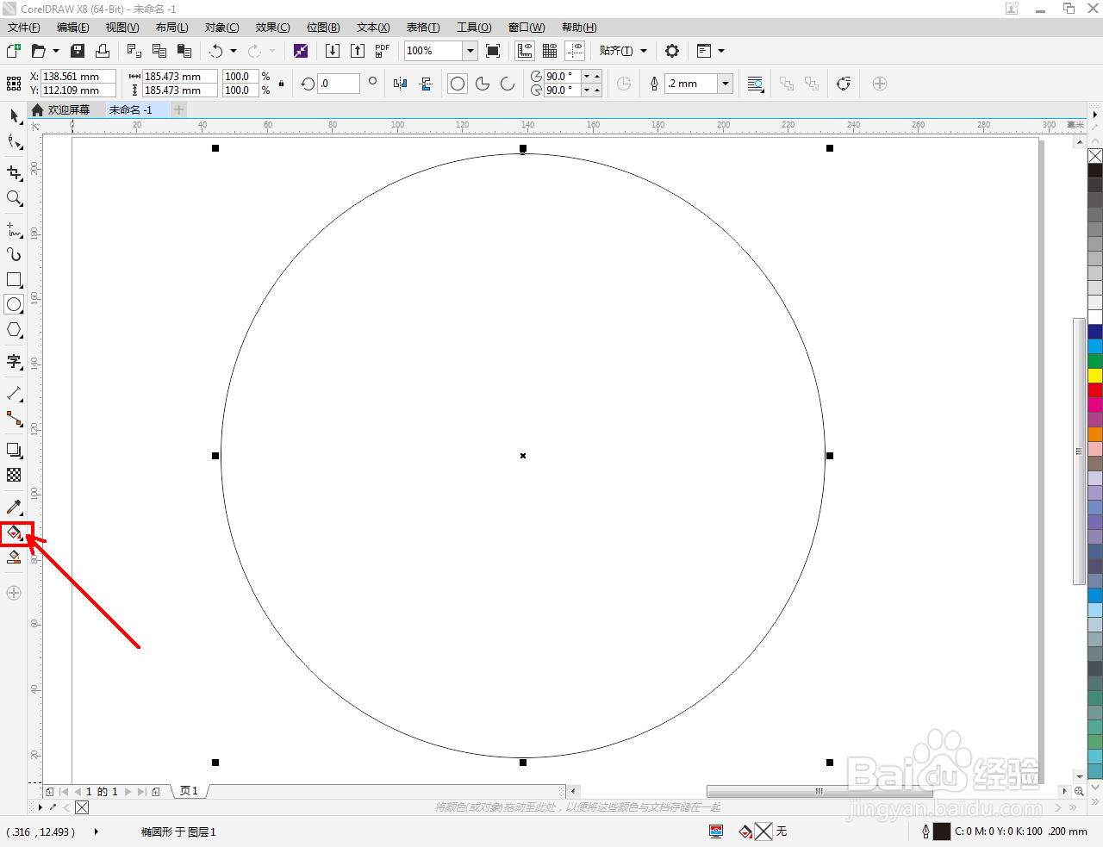Pick the red palette swatch

pos(1095,389)
